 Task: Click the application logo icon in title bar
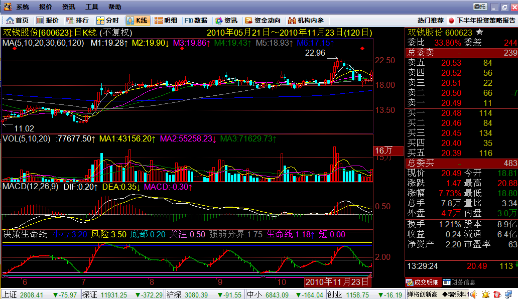pos(7,7)
